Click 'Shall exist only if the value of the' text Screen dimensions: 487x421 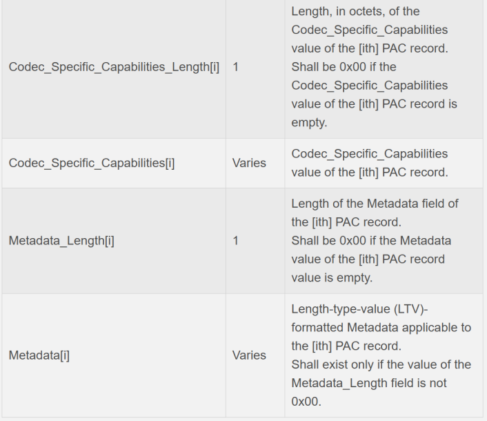pos(381,365)
